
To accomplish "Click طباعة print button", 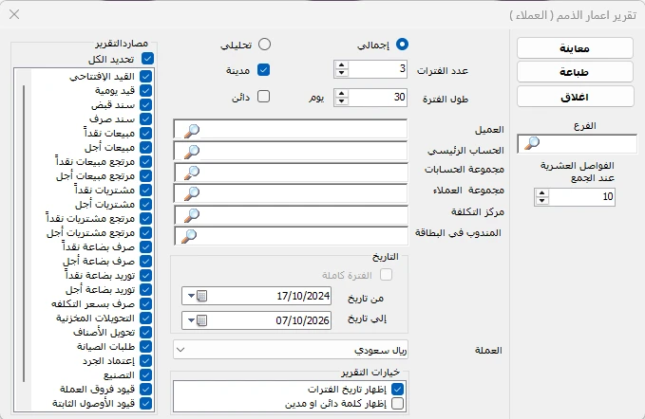I will [575, 72].
